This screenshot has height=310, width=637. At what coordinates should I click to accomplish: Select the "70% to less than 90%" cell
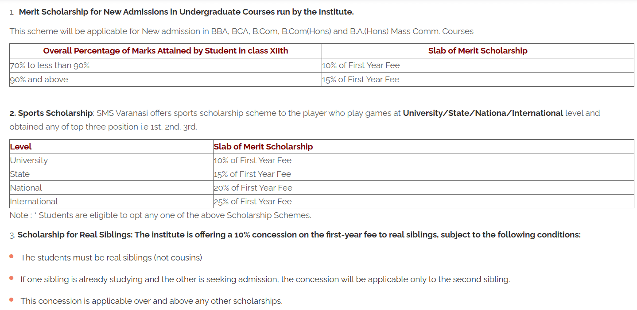[x=50, y=65]
